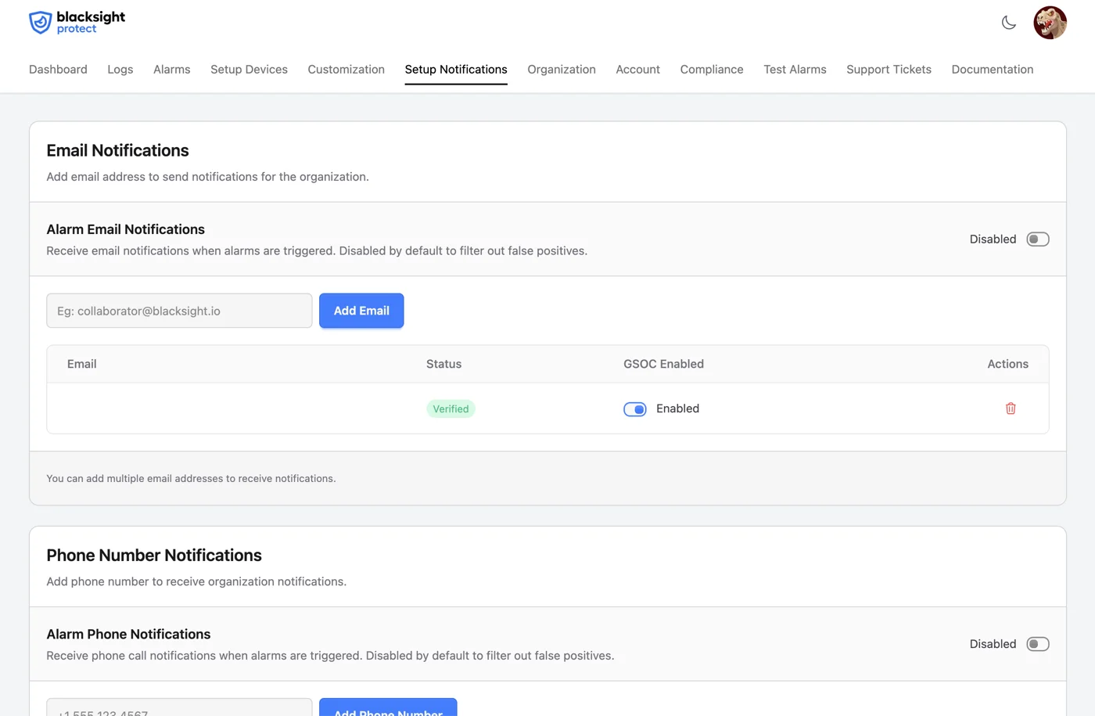
Task: Click the Add Phone Number button
Action: (388, 711)
